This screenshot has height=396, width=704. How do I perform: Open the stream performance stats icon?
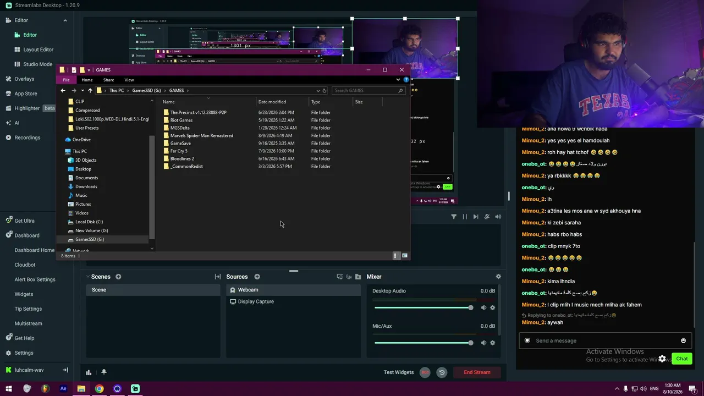coord(89,372)
